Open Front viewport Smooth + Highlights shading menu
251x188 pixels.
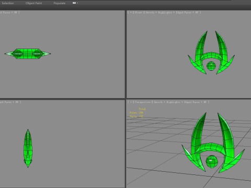(x=158, y=13)
